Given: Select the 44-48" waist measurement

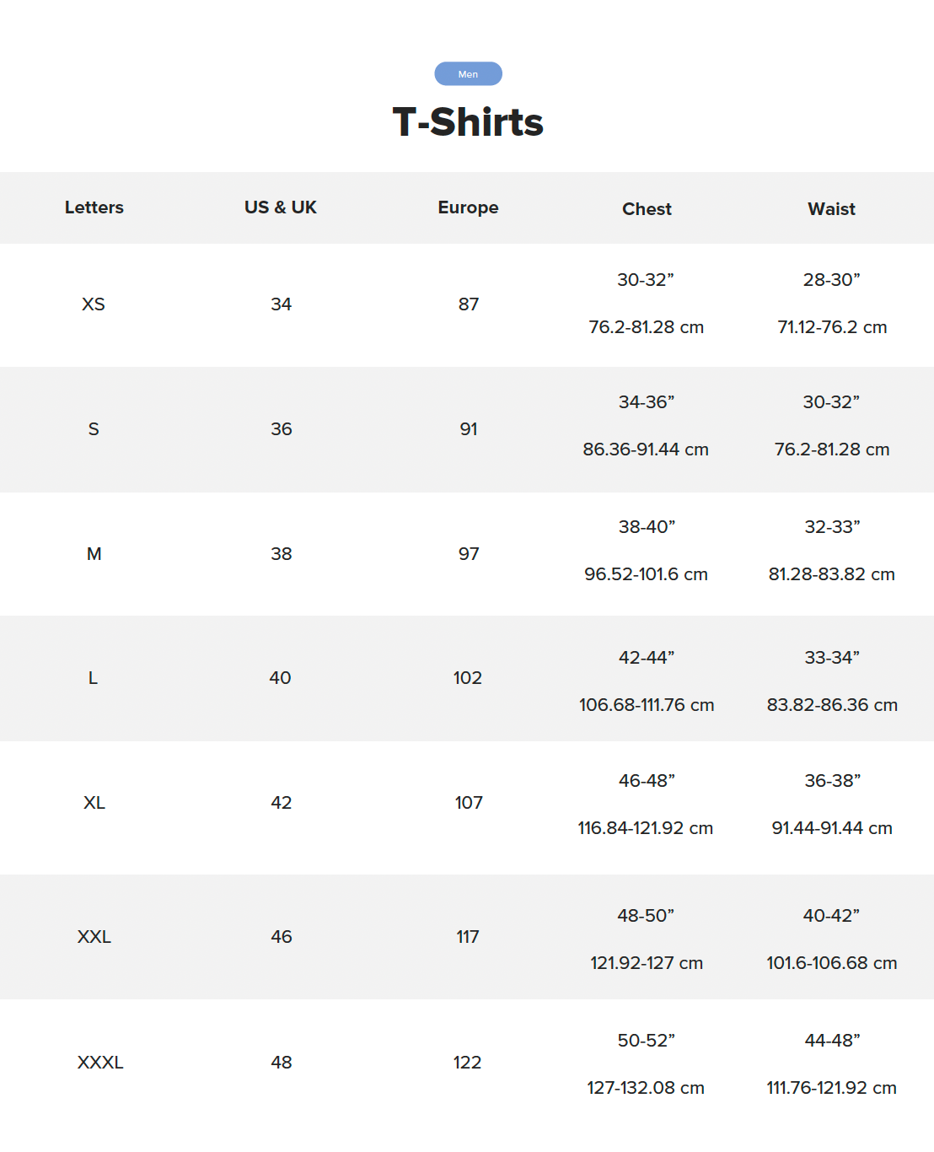Looking at the screenshot, I should [832, 1041].
